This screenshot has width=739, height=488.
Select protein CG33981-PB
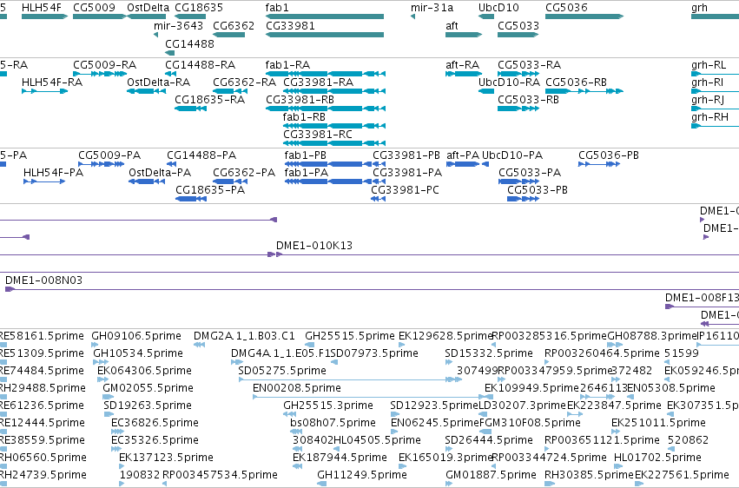pos(406,155)
